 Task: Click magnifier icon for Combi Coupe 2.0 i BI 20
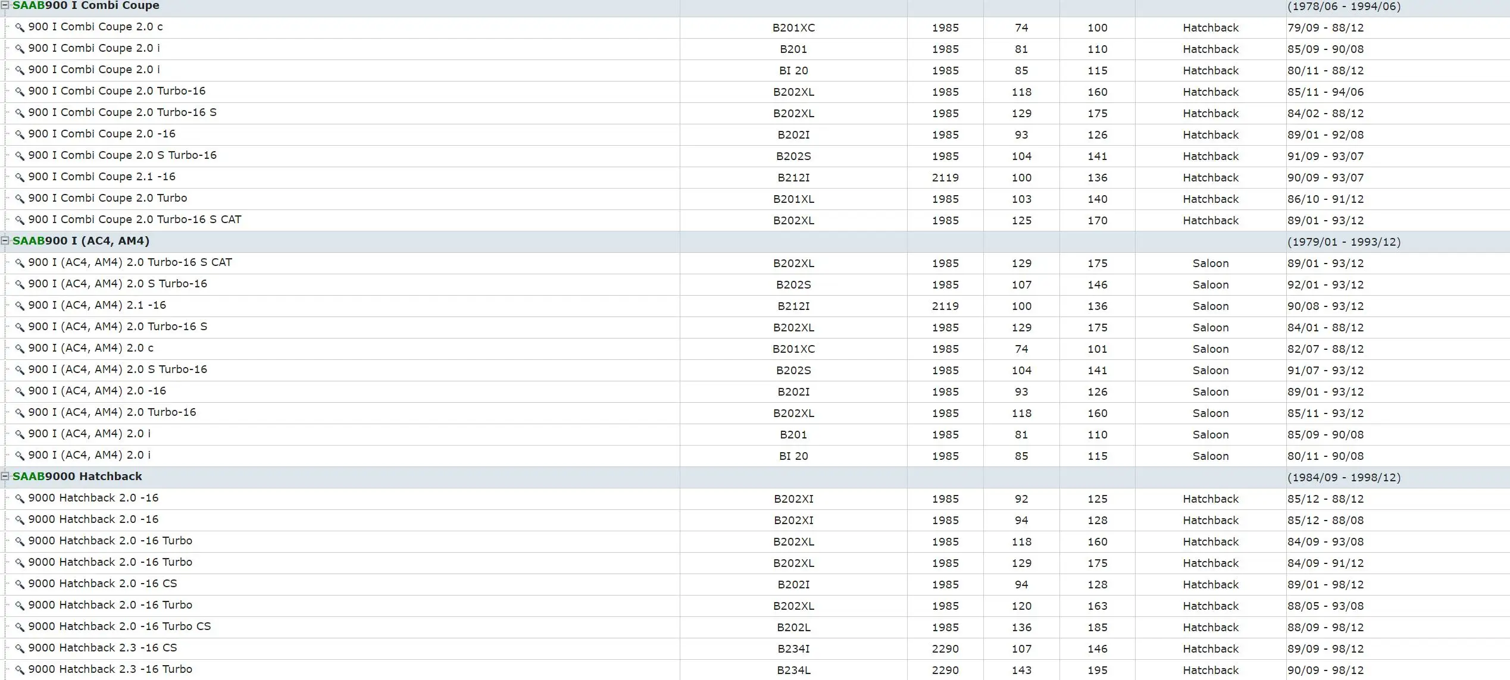[20, 71]
